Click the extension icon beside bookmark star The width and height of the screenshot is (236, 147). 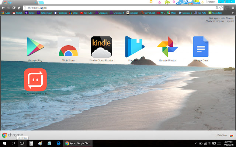pyautogui.click(x=227, y=8)
